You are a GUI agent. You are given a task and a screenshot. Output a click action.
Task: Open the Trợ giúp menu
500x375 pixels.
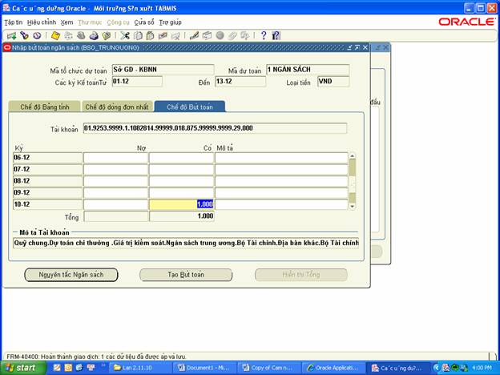(171, 22)
